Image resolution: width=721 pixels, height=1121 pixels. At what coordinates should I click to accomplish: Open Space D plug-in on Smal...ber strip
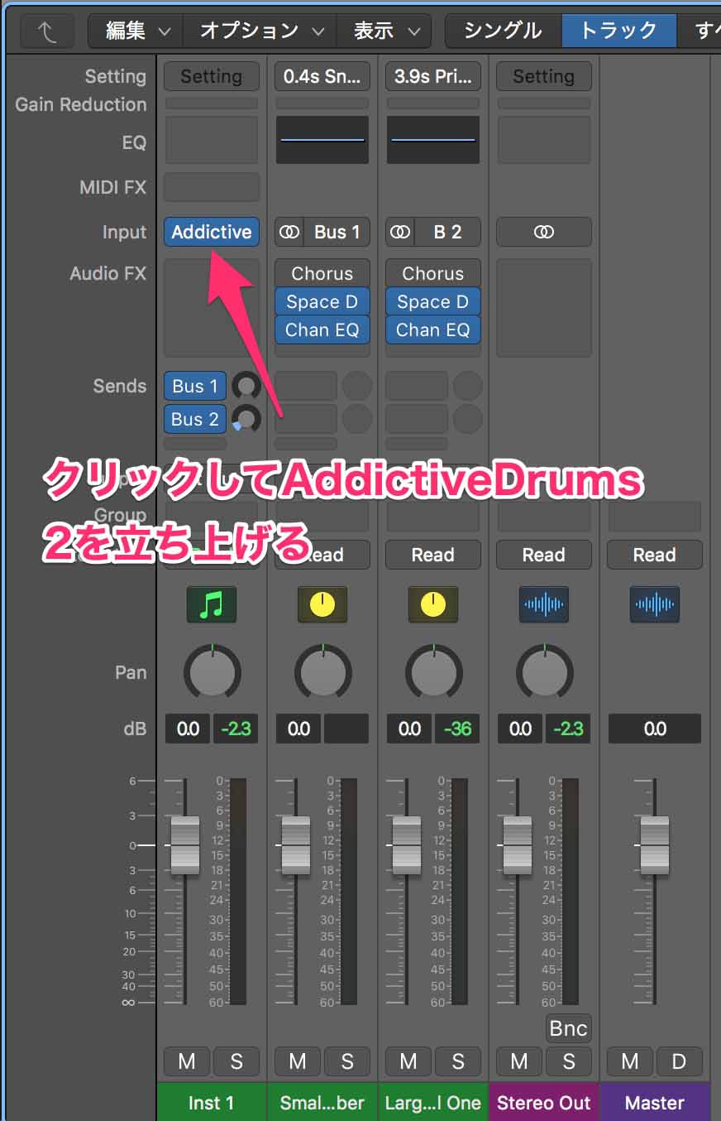(322, 301)
